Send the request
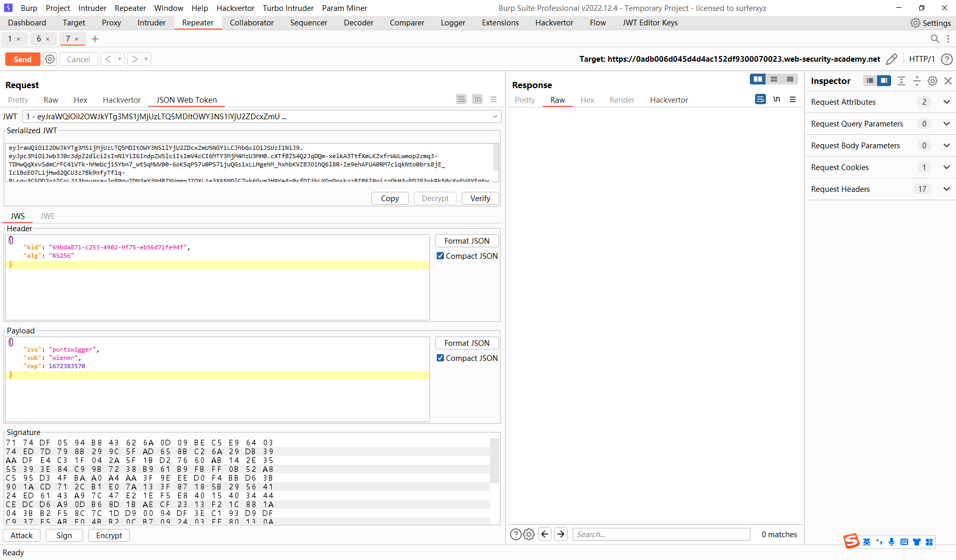 tap(22, 59)
